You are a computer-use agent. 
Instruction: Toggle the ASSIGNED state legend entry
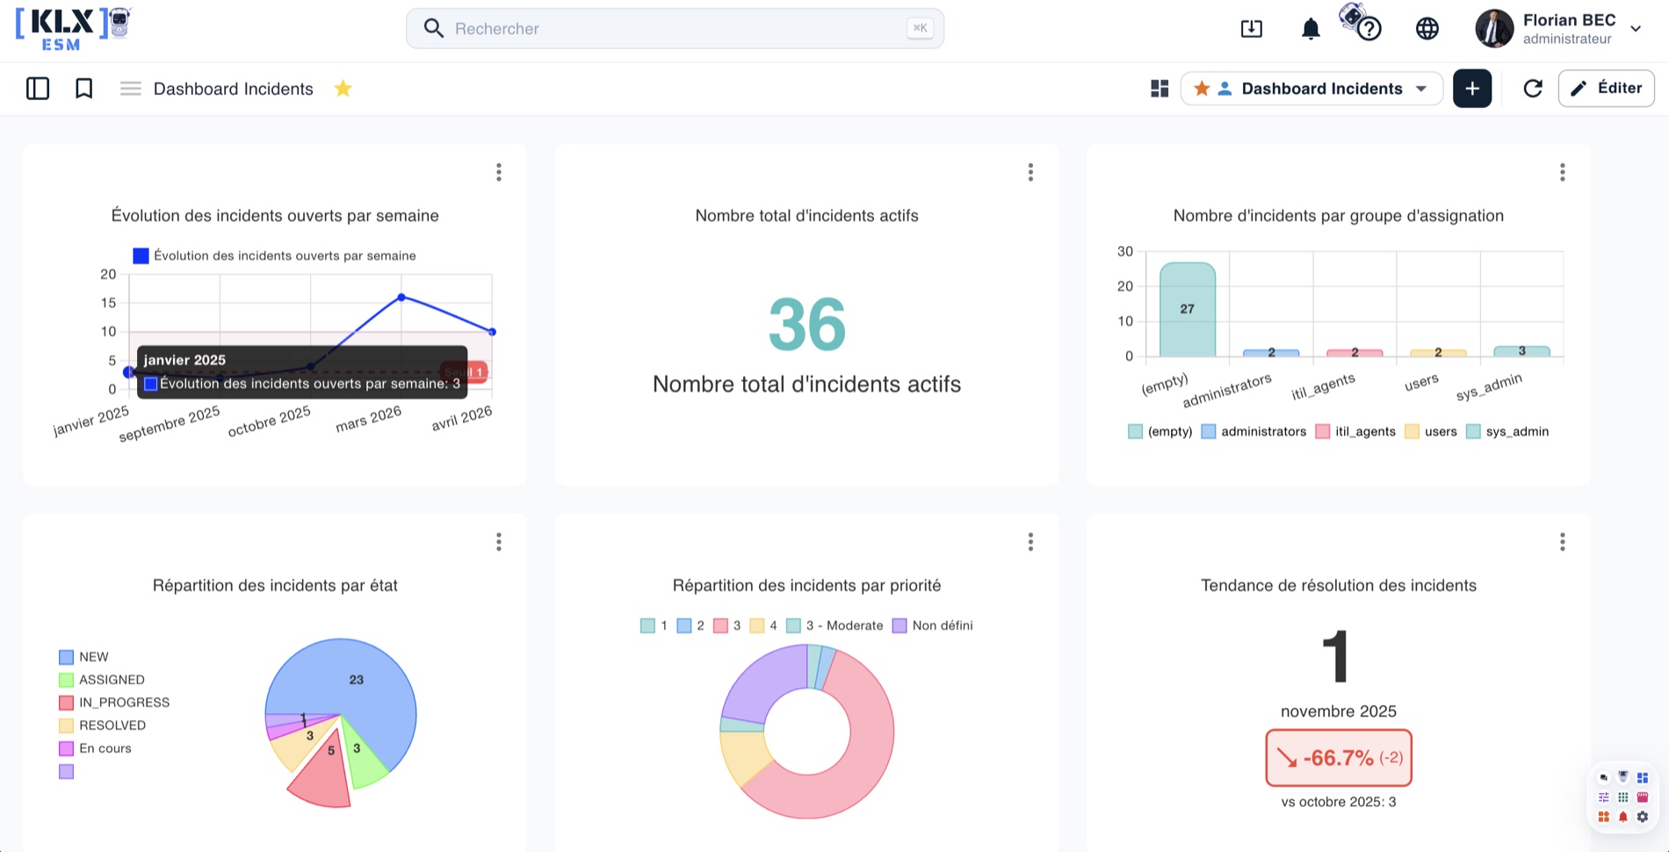pyautogui.click(x=102, y=680)
